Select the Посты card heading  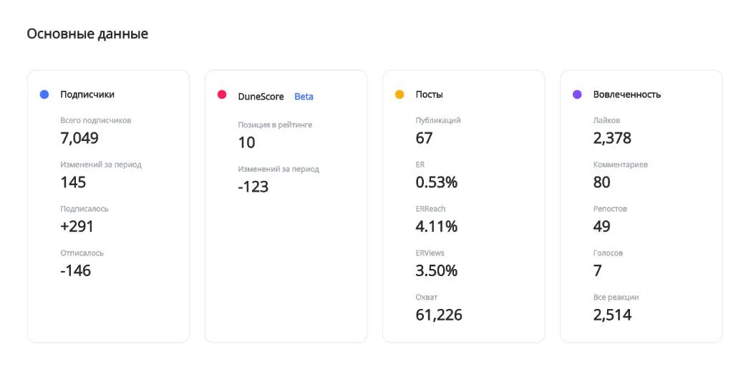(x=429, y=94)
